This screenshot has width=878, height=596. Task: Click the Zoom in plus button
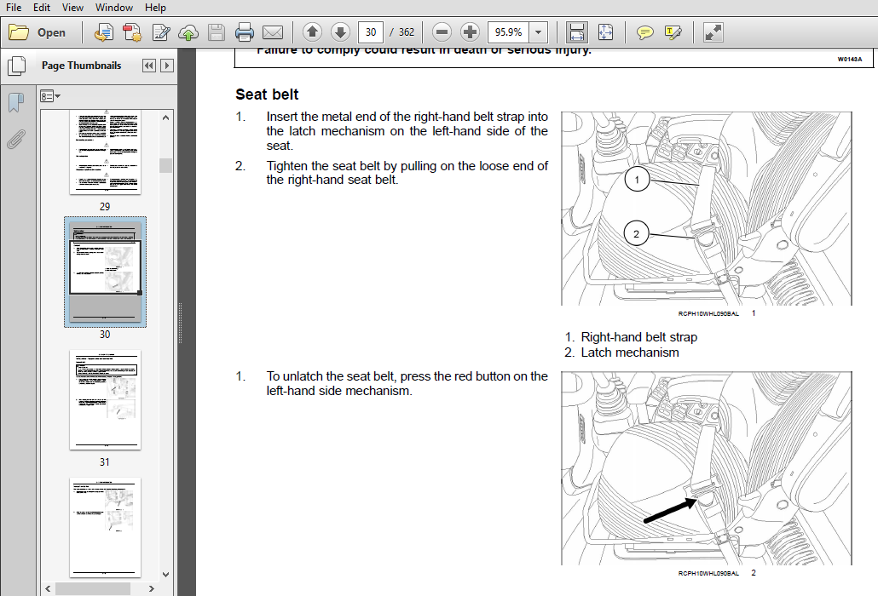click(470, 32)
